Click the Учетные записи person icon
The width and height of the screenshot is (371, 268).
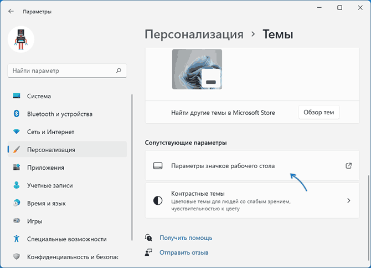[17, 185]
